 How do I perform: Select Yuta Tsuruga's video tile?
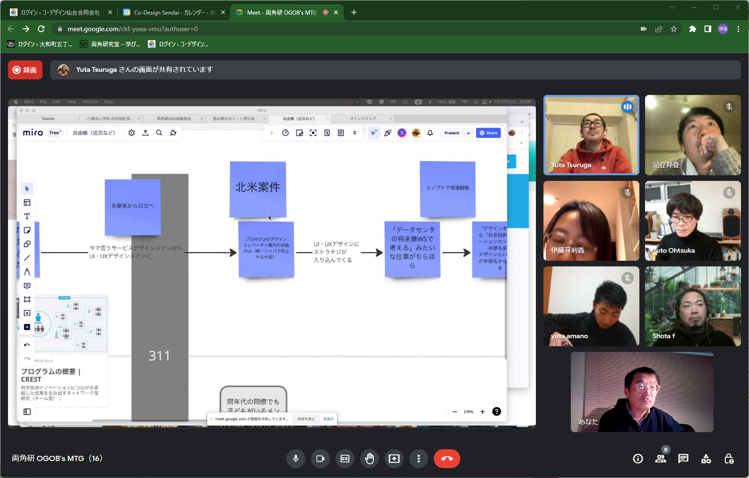[x=591, y=135]
